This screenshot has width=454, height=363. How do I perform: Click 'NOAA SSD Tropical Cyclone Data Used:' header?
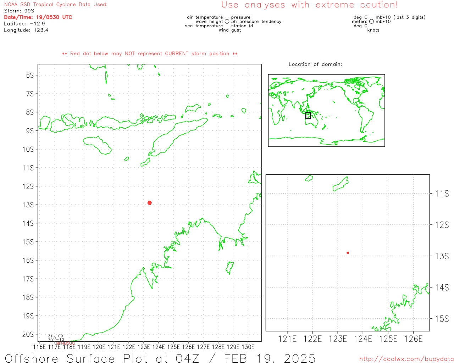[56, 5]
